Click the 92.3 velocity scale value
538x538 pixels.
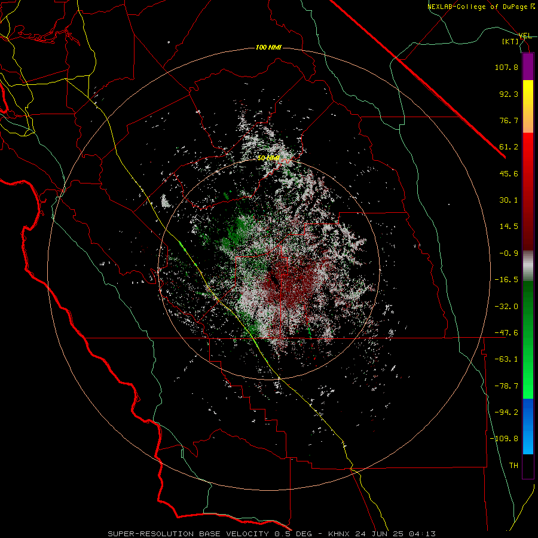click(x=509, y=94)
